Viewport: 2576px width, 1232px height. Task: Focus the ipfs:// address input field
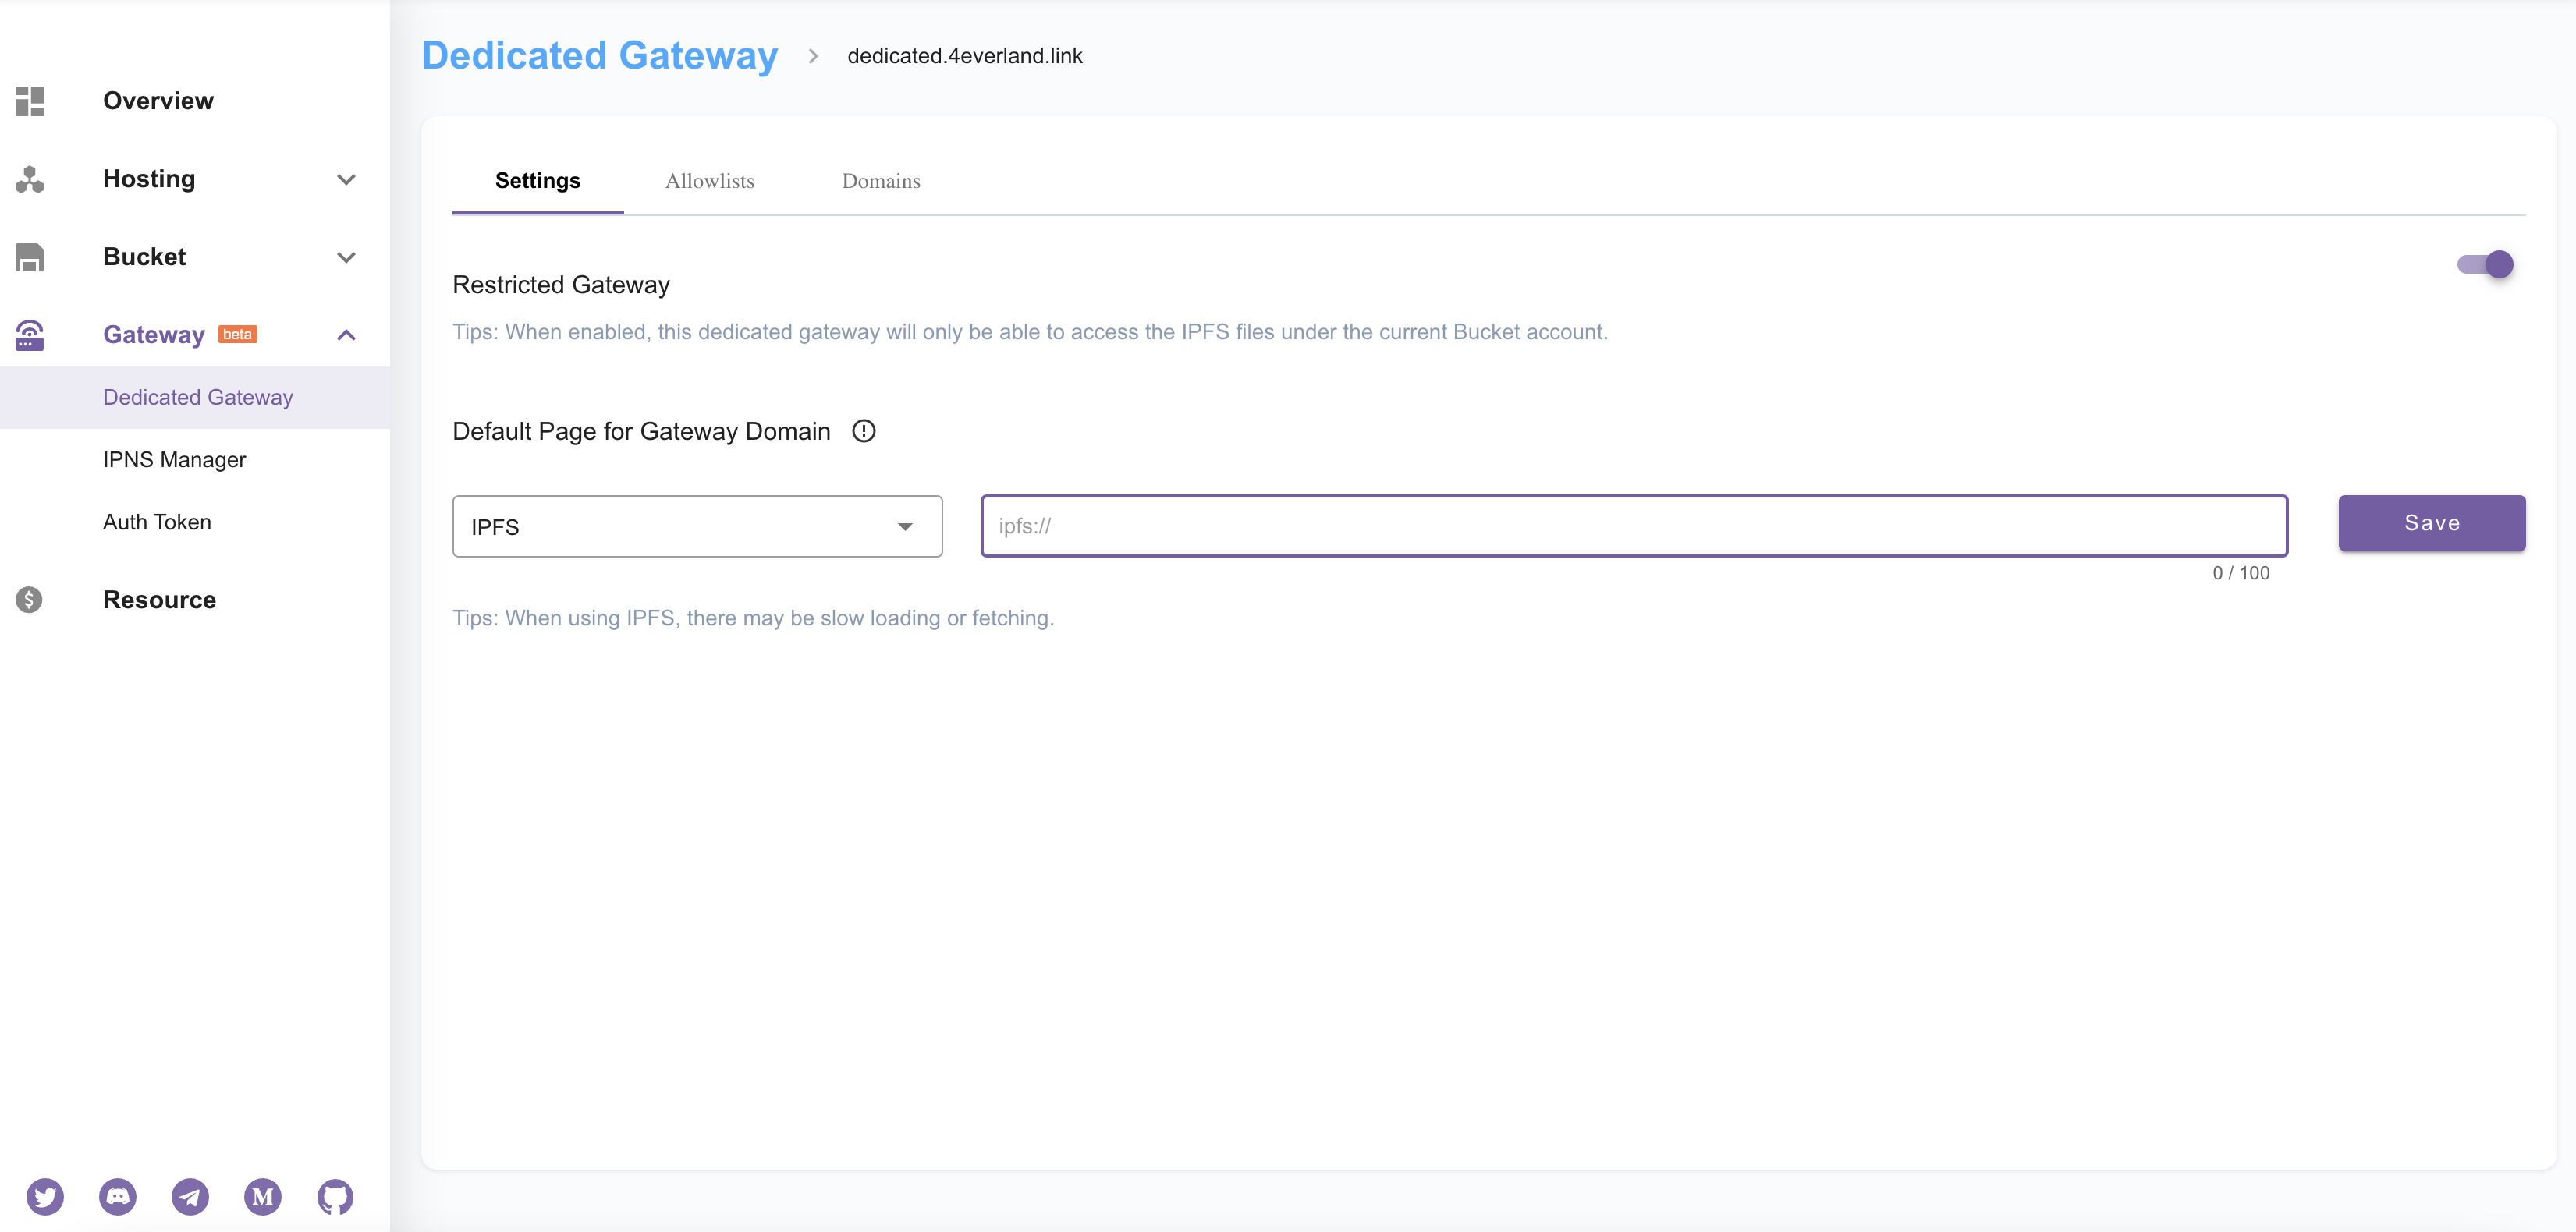pyautogui.click(x=1633, y=526)
